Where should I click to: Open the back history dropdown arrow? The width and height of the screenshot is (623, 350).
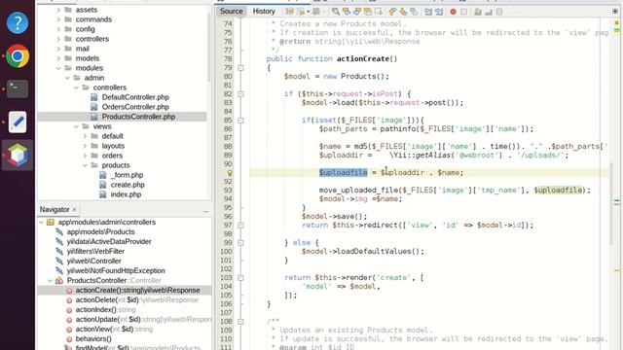coord(308,12)
